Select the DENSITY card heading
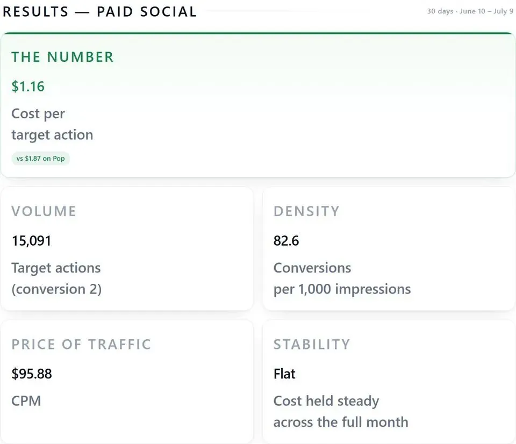The height and width of the screenshot is (444, 516). click(x=306, y=211)
